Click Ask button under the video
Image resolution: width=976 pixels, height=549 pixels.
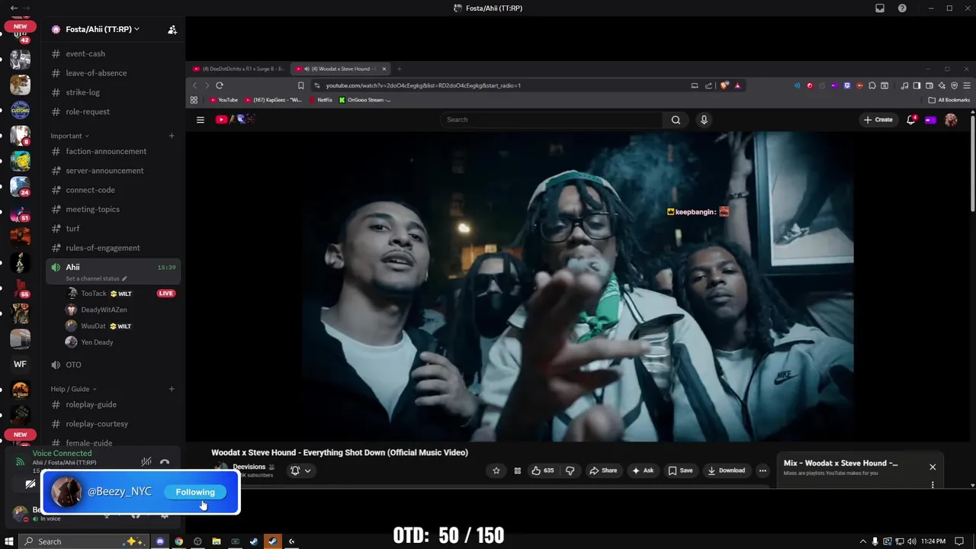click(643, 470)
